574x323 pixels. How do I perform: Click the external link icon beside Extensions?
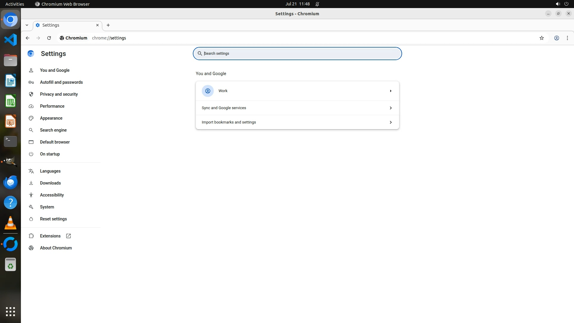68,236
